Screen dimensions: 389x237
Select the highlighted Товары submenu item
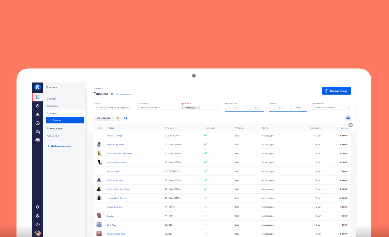pyautogui.click(x=65, y=120)
